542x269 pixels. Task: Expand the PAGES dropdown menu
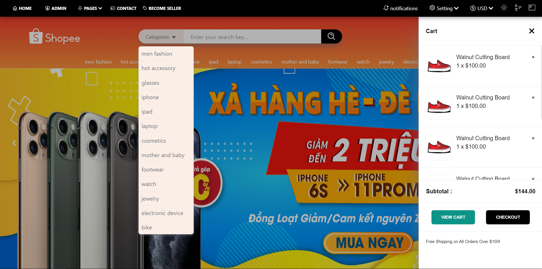pyautogui.click(x=90, y=8)
